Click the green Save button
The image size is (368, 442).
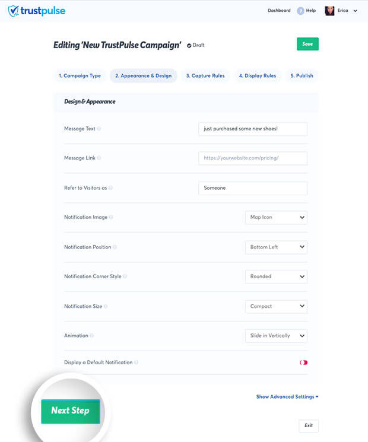coord(307,44)
